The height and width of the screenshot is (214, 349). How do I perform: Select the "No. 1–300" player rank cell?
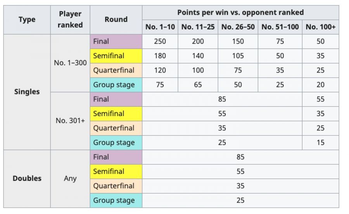70,63
